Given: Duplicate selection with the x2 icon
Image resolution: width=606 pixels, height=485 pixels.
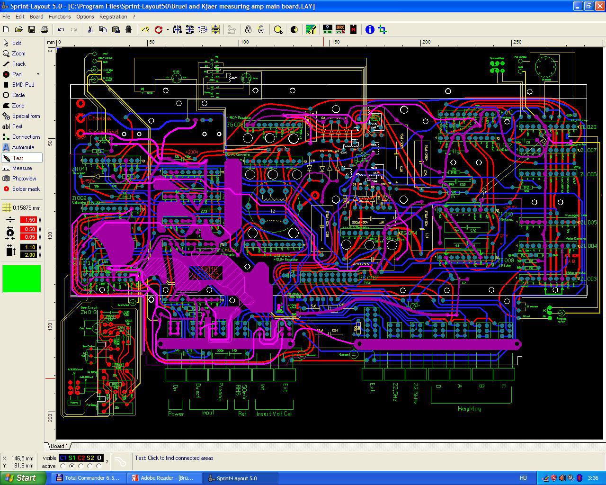Looking at the screenshot, I should [145, 29].
